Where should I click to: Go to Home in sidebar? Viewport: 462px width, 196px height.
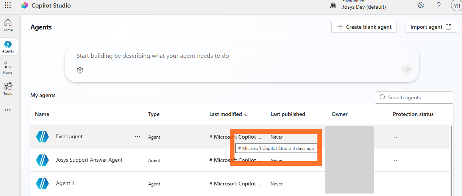8,25
